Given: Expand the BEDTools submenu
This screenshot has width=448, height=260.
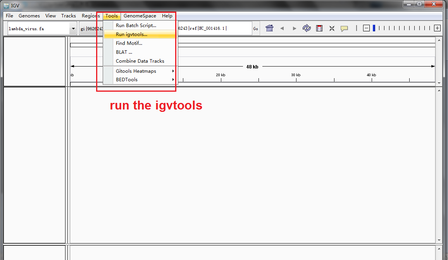Looking at the screenshot, I should [x=140, y=80].
